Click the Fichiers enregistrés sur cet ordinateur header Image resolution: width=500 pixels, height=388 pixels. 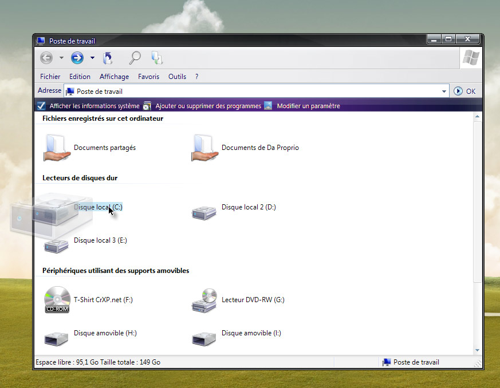tap(103, 118)
